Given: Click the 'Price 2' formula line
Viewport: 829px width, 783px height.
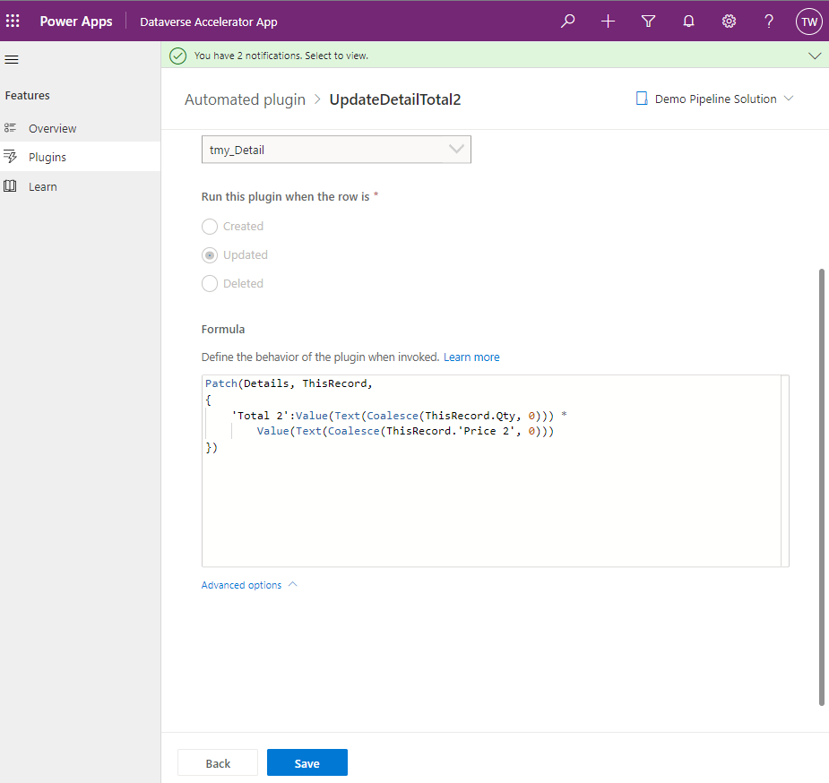Looking at the screenshot, I should [405, 431].
